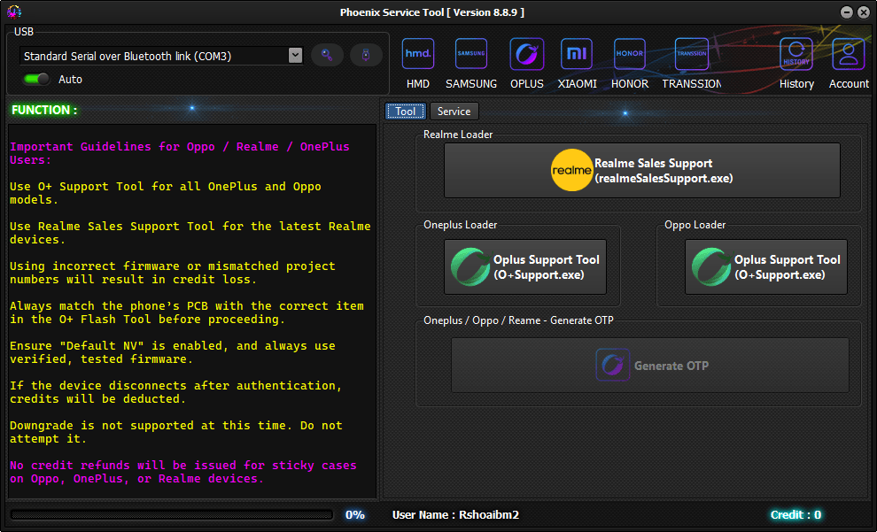Image resolution: width=877 pixels, height=532 pixels.
Task: Open the SAMSUNG brand section
Action: point(471,63)
